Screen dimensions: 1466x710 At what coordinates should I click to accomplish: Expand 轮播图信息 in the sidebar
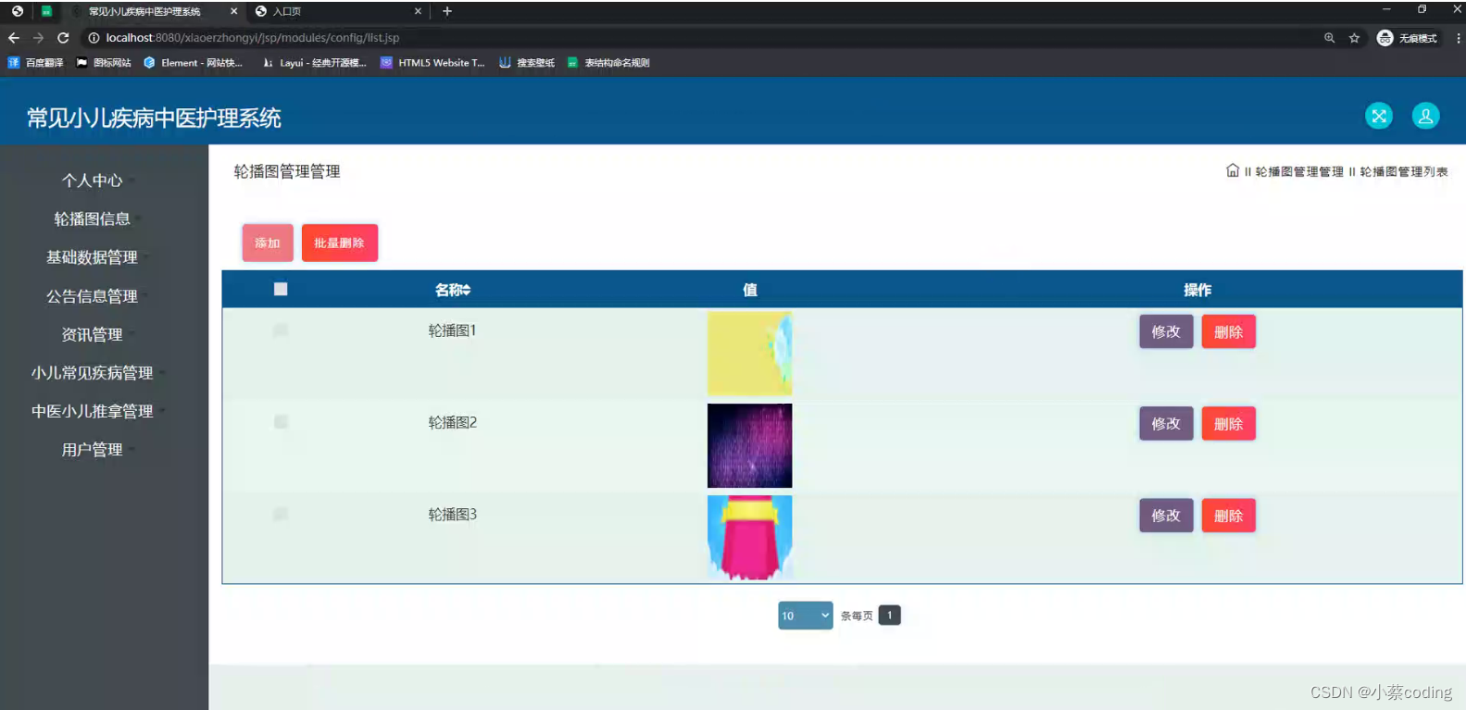pyautogui.click(x=93, y=219)
